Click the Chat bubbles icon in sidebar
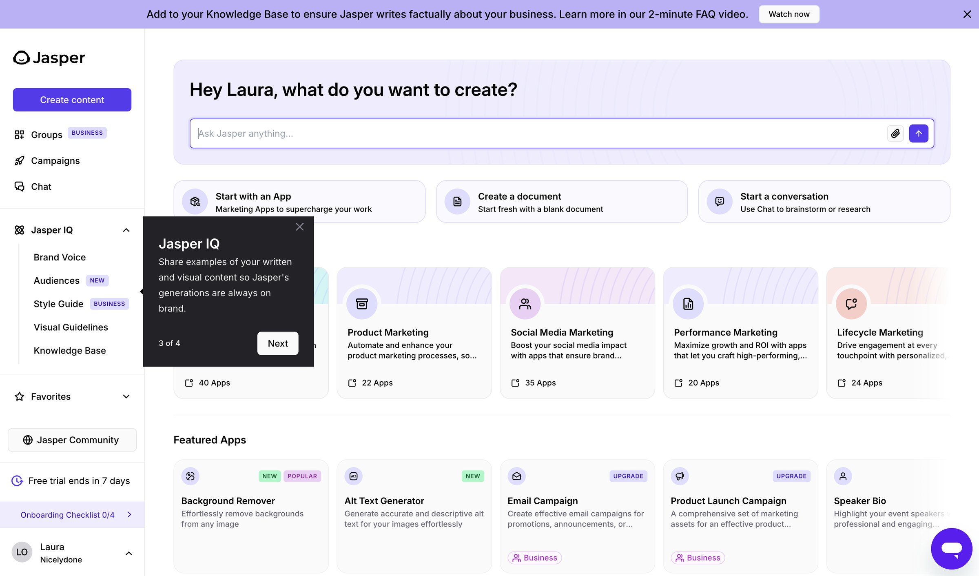Viewport: 979px width, 576px height. [x=19, y=187]
